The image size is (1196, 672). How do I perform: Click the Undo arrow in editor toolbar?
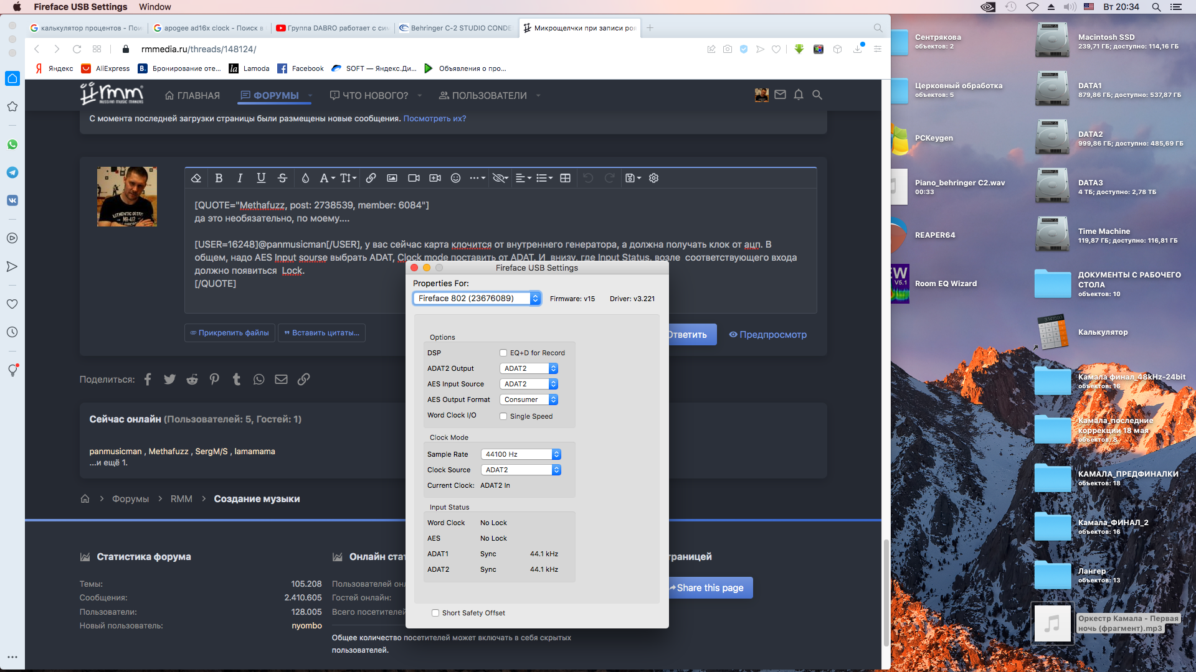588,178
